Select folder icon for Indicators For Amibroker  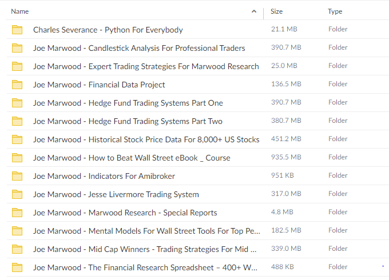coord(17,176)
